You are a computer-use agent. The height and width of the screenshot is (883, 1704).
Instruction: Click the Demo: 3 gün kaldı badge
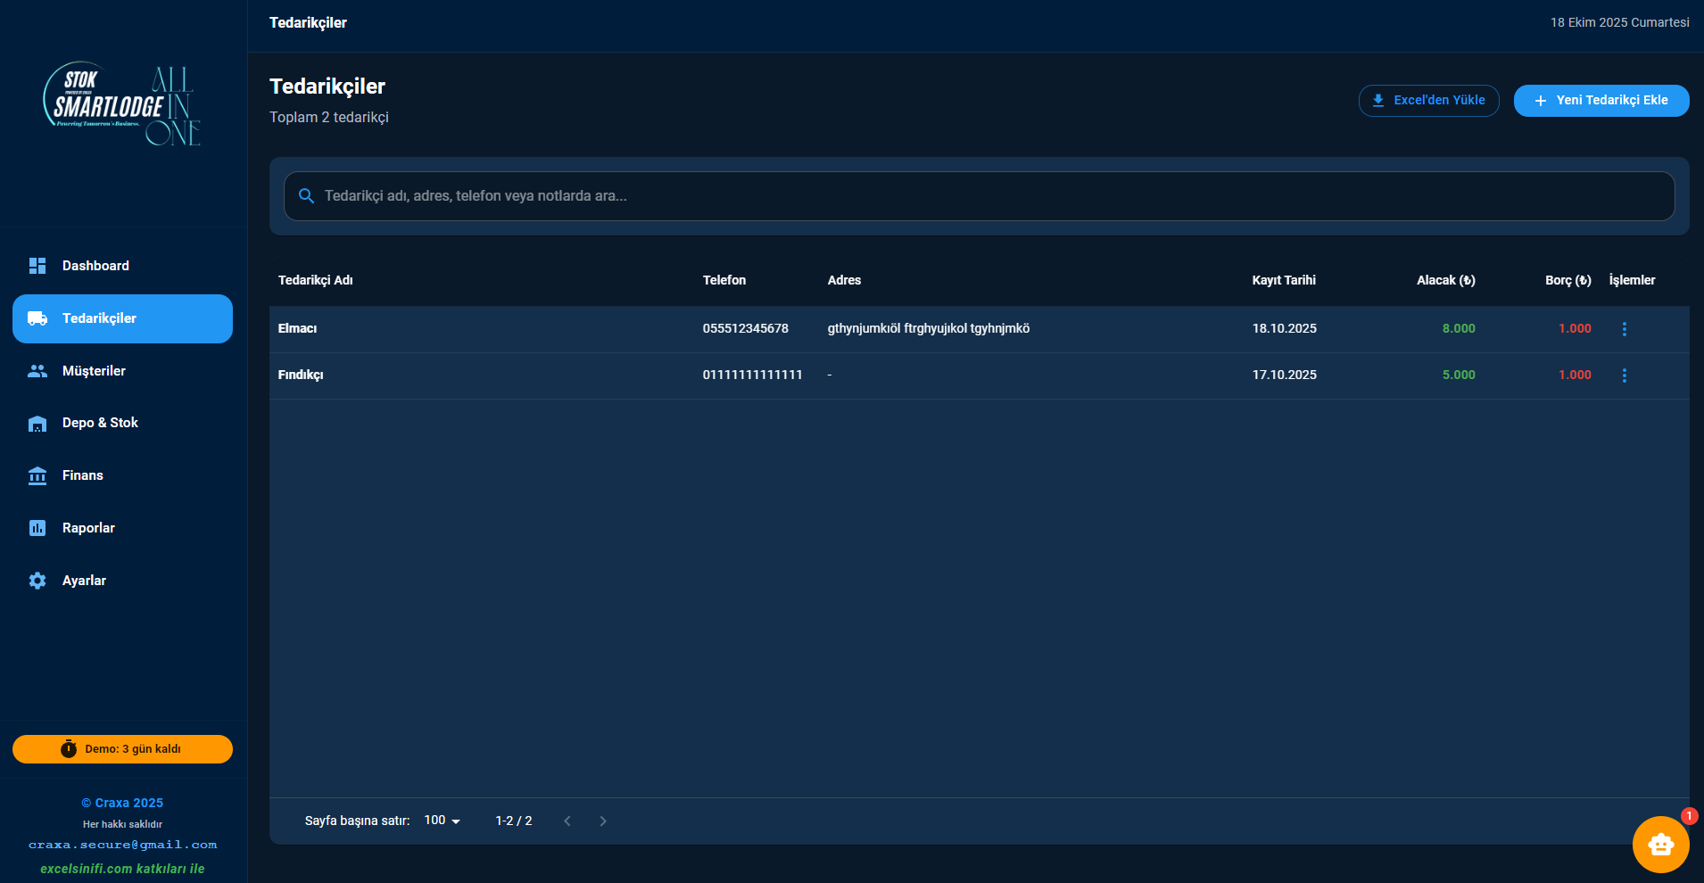pos(122,749)
